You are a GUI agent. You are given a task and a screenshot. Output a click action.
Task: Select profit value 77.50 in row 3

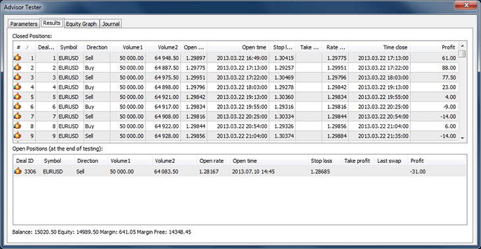(x=449, y=78)
